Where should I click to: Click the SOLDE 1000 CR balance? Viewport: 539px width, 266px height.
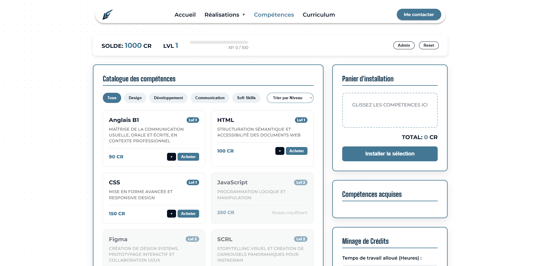pyautogui.click(x=126, y=45)
